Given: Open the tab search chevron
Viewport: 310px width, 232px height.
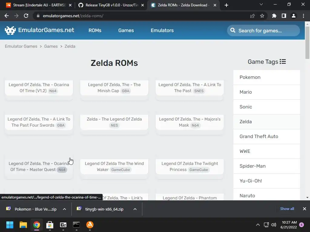Looking at the screenshot, I should (x=261, y=4).
